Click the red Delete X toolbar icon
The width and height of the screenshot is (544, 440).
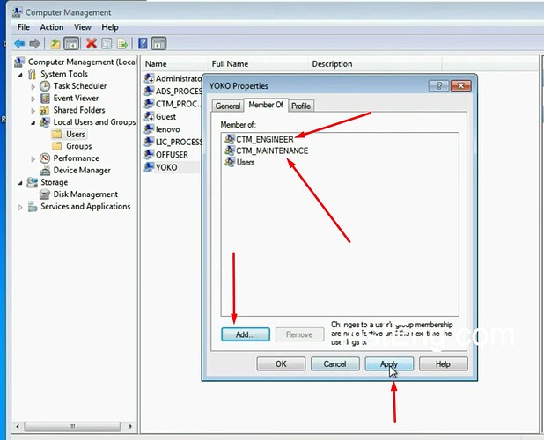[92, 44]
